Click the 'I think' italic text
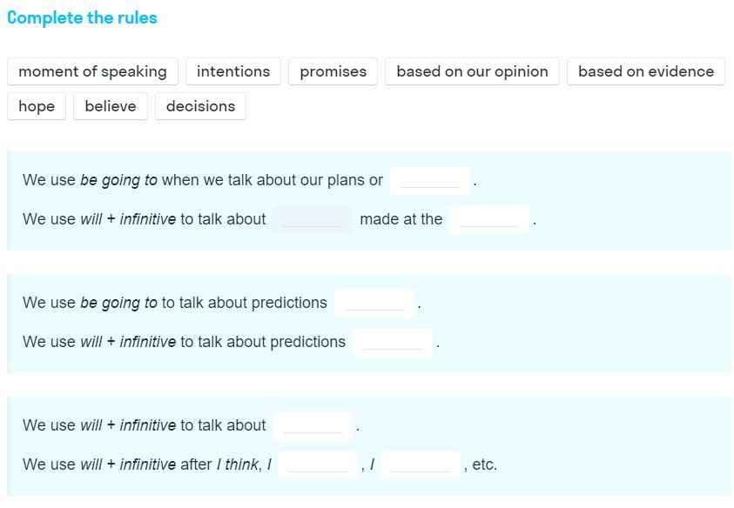This screenshot has height=508, width=734. 238,465
